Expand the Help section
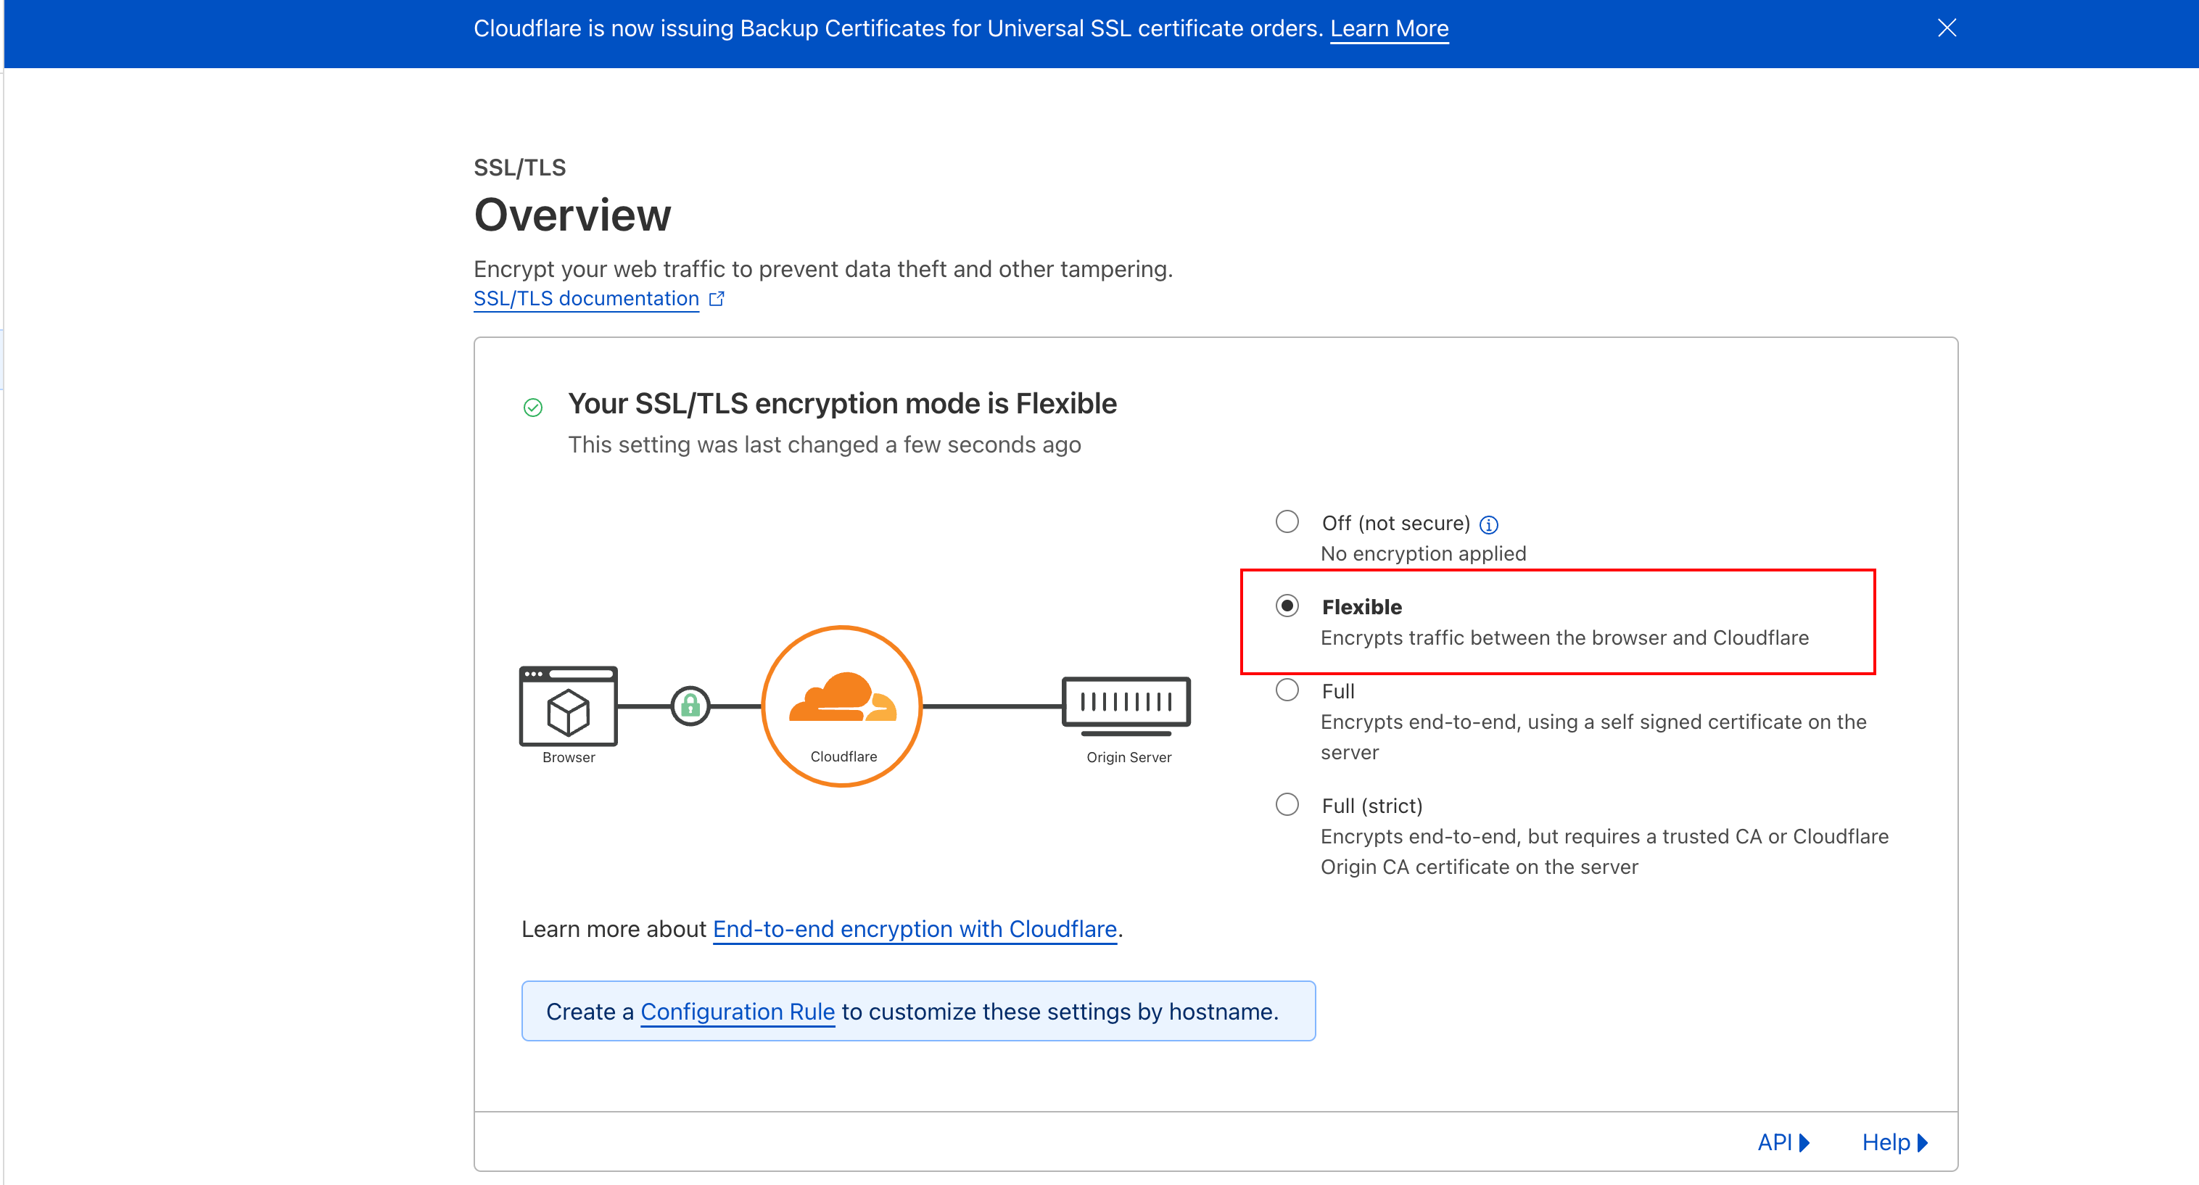Viewport: 2199px width, 1185px height. tap(1894, 1141)
